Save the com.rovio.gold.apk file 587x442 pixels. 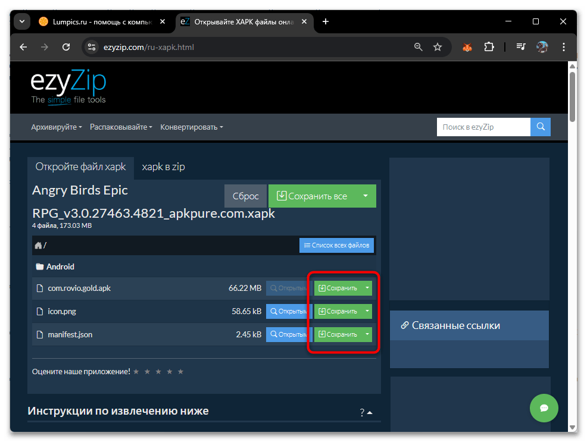(x=338, y=288)
